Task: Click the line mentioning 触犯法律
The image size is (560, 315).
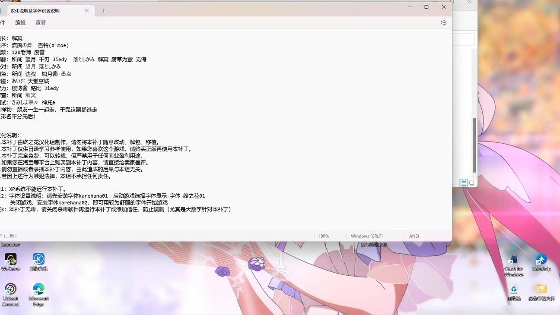Action: [x=56, y=176]
